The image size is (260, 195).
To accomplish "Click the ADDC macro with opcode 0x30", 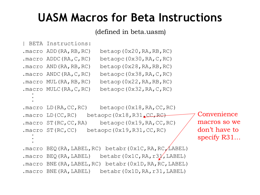I will [x=97, y=59].
